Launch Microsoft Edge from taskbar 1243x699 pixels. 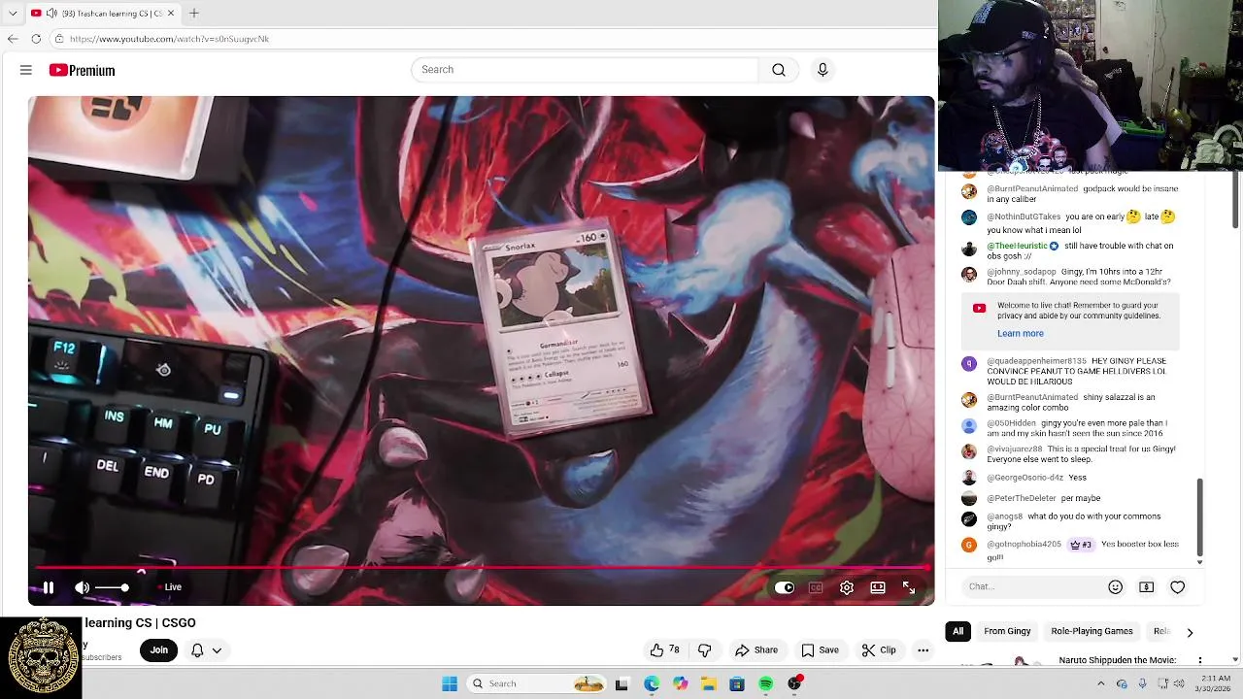tap(652, 683)
